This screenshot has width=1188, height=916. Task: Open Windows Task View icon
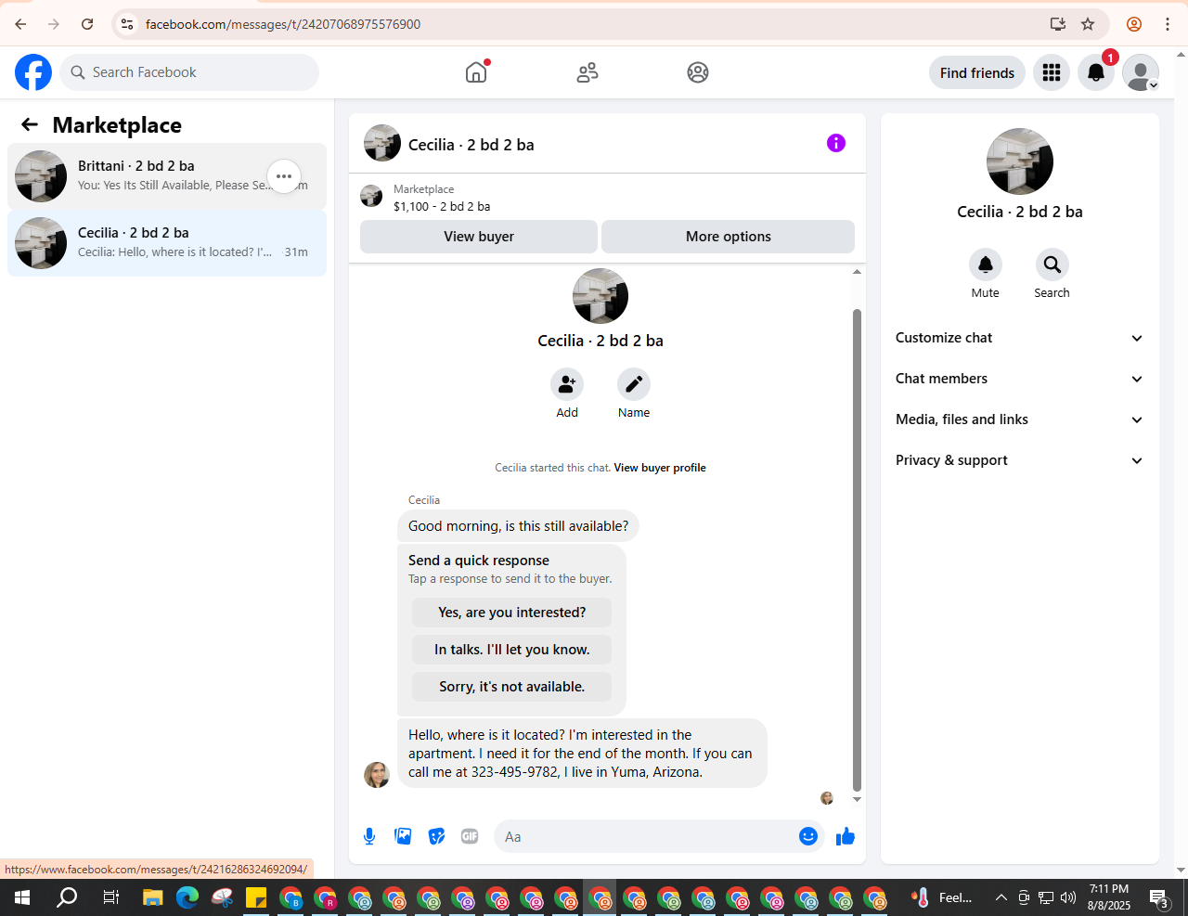110,897
